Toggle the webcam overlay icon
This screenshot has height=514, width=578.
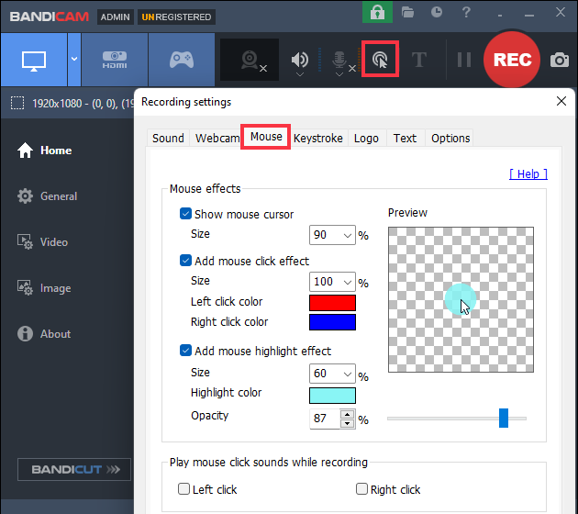(x=249, y=60)
